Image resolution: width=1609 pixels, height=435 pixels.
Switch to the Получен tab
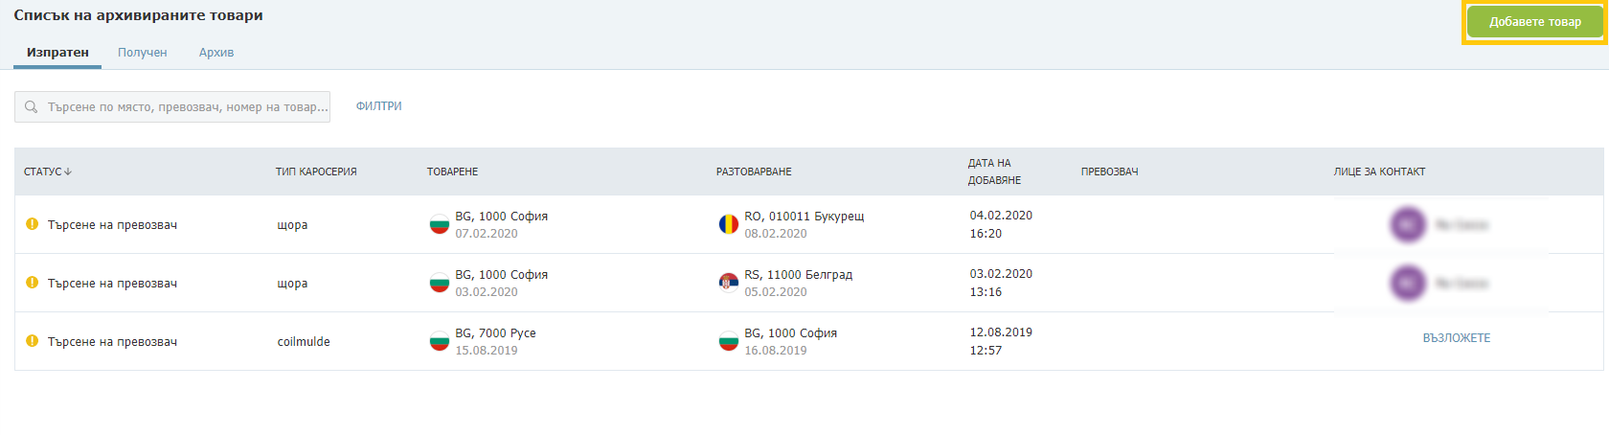tap(143, 53)
